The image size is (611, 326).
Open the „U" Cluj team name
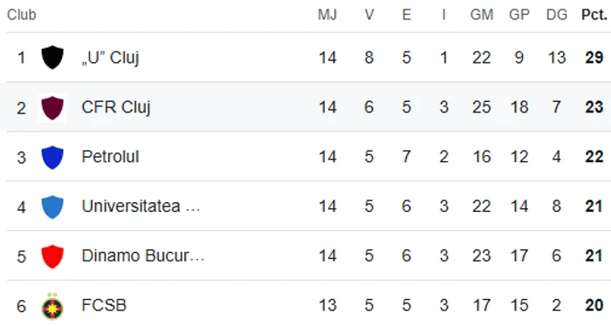110,58
